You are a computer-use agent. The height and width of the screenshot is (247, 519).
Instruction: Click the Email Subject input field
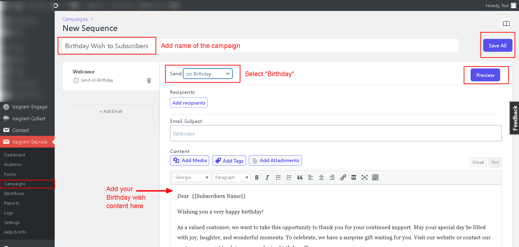pos(336,133)
